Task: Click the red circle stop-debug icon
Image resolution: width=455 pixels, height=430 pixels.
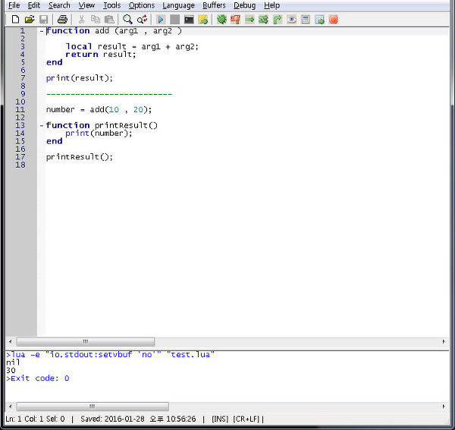Action: [334, 20]
